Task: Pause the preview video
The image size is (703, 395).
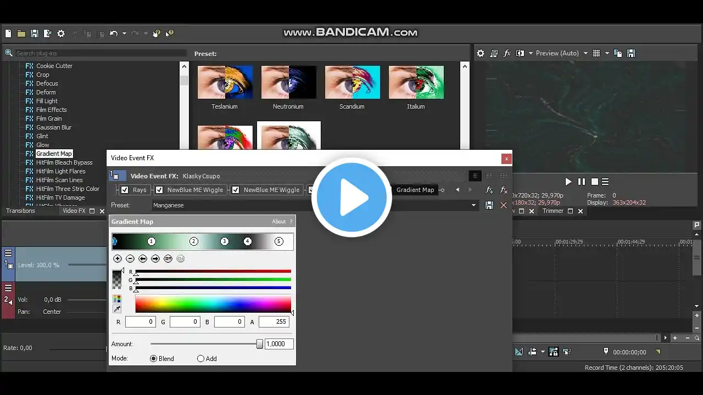Action: pyautogui.click(x=581, y=182)
